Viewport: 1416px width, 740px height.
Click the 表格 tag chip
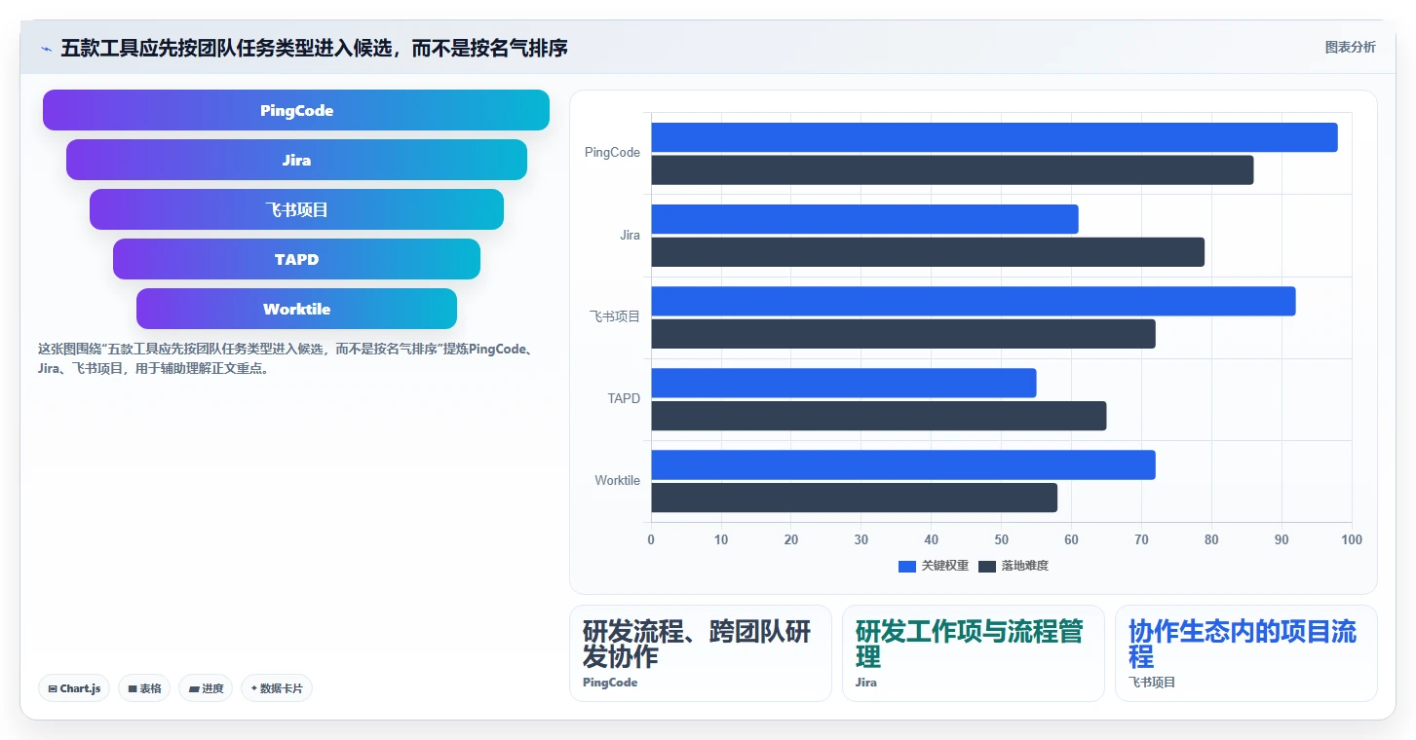tap(144, 688)
